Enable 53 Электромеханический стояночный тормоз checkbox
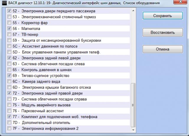This screenshot has width=189, height=136. [9, 17]
